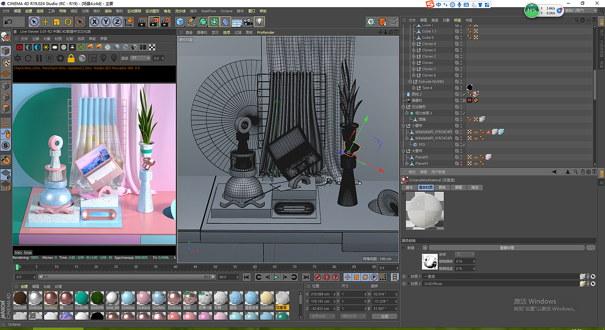Image resolution: width=605 pixels, height=330 pixels.
Task: Open the RealFlow menu
Action: (208, 11)
